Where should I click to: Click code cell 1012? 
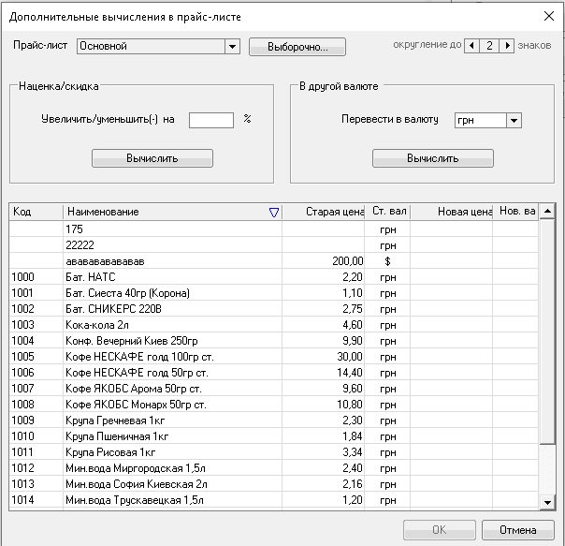[36, 467]
